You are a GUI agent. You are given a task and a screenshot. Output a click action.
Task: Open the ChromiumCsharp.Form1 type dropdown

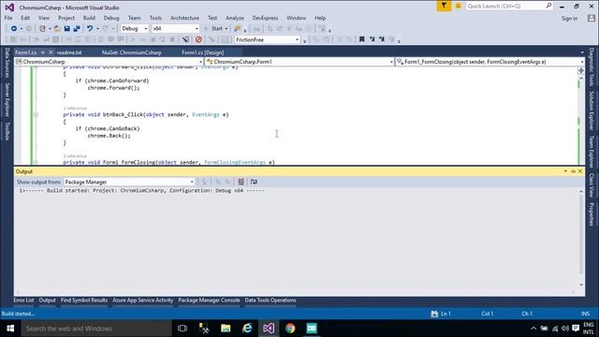[x=299, y=62]
